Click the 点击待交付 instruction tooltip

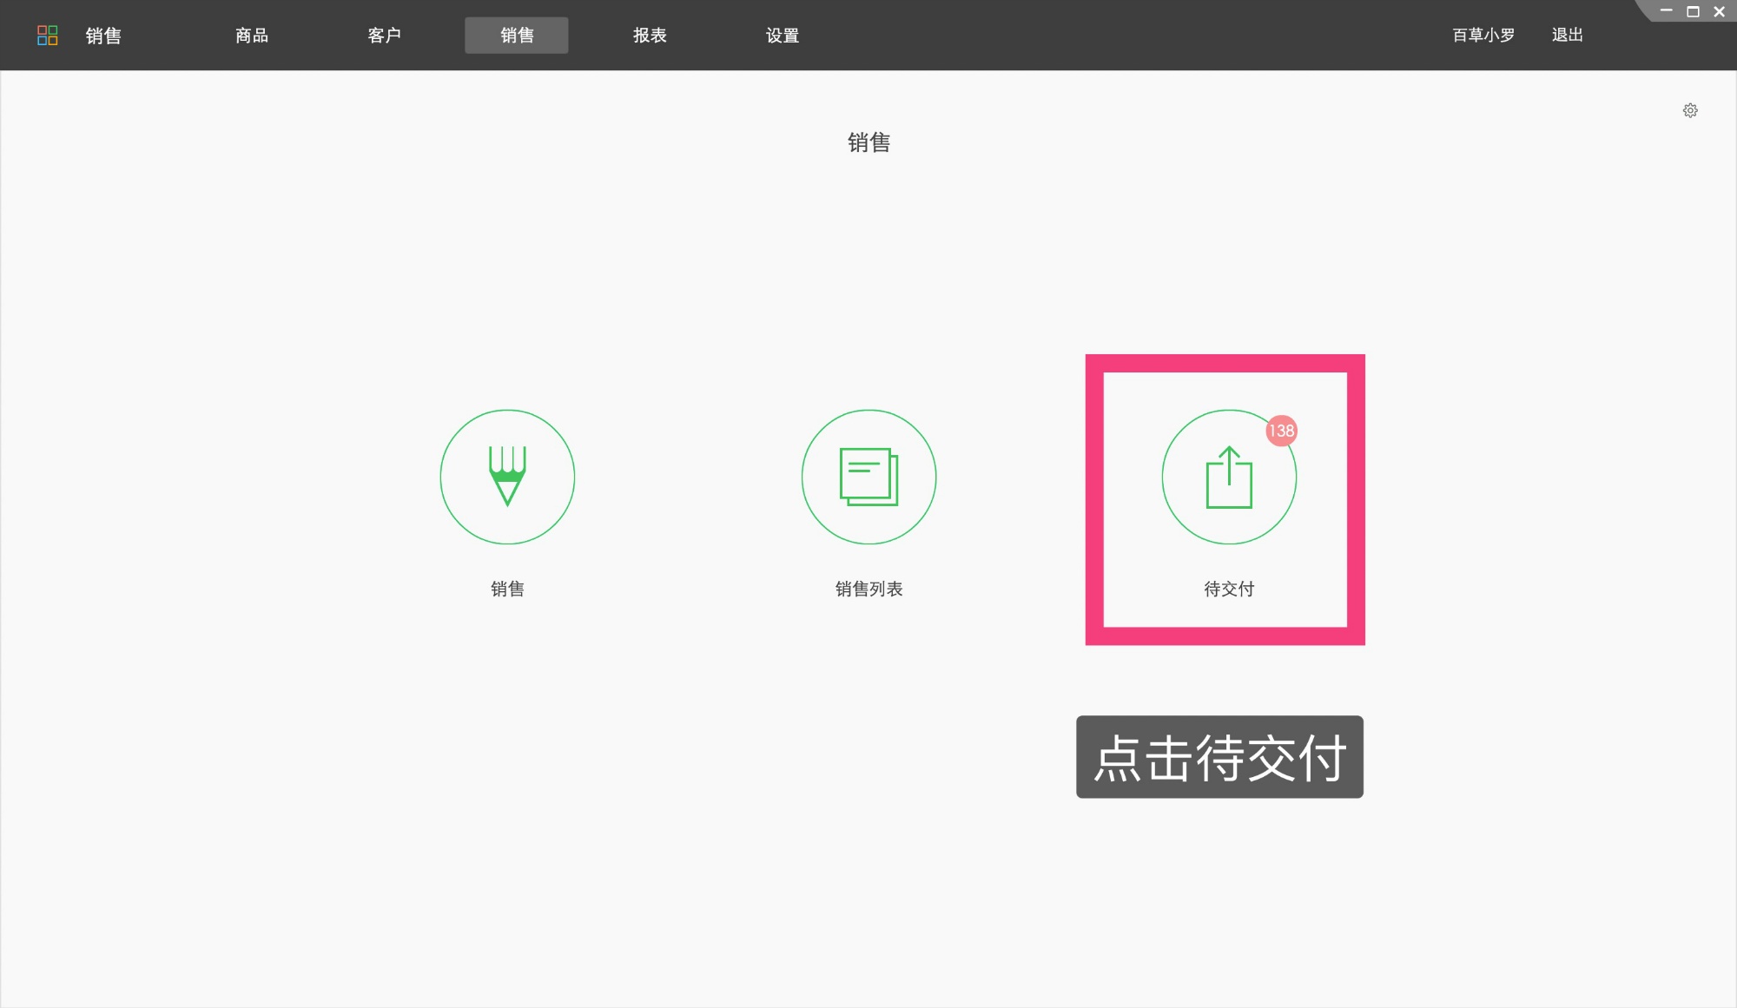click(1219, 757)
